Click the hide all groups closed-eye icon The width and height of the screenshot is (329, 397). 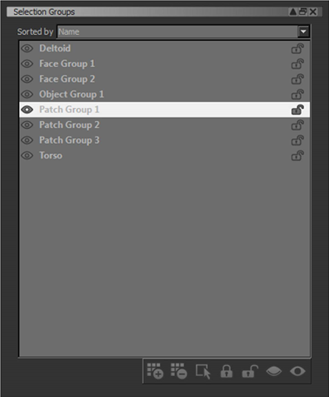(x=274, y=371)
